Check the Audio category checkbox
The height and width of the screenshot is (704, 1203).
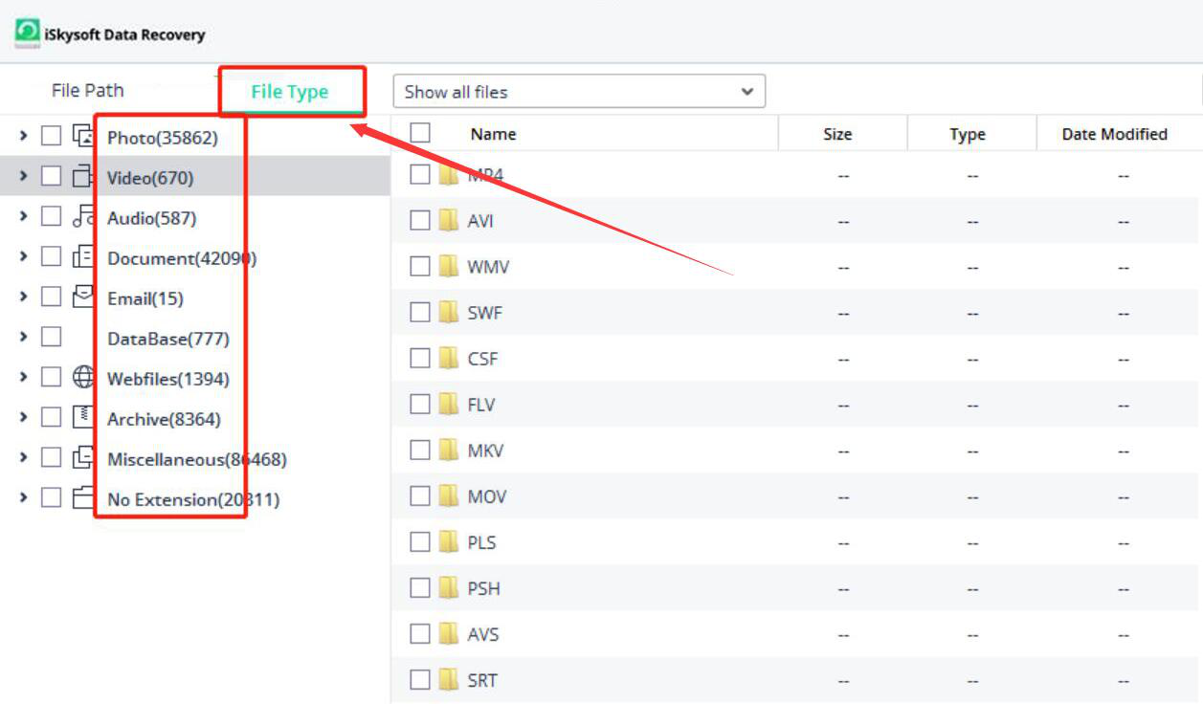click(x=51, y=217)
